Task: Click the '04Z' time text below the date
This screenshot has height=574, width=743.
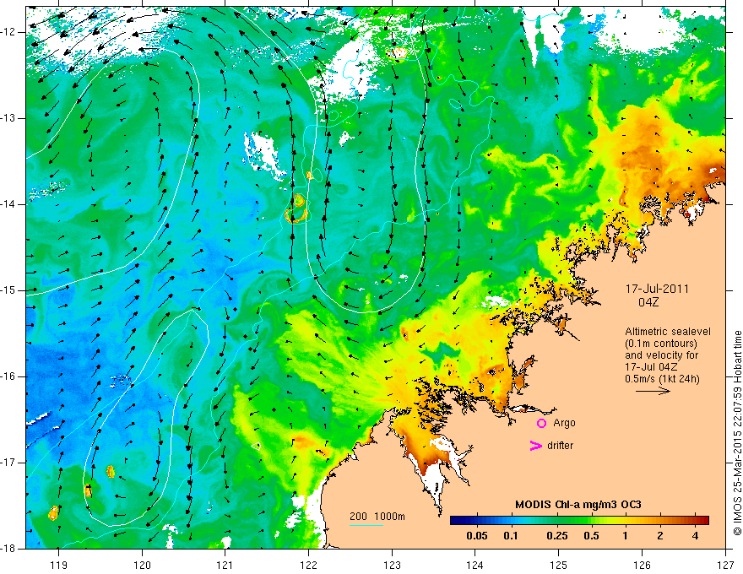Action: click(x=648, y=302)
